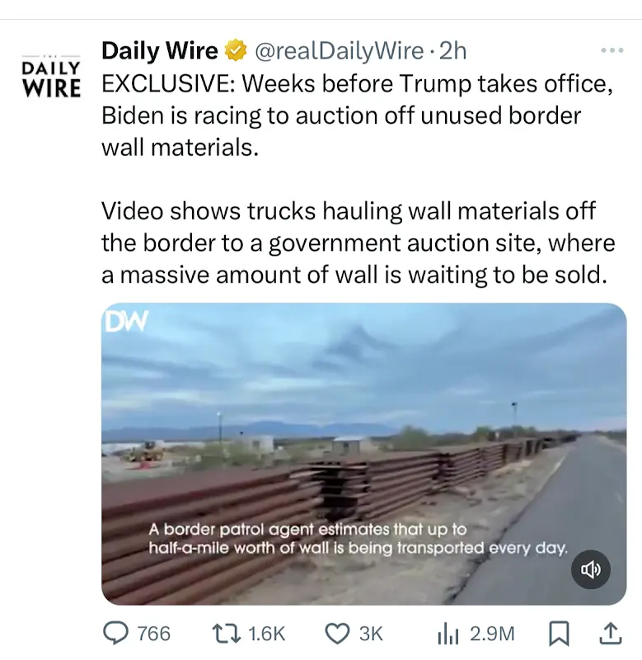Toggle the video sound speaker button
The image size is (642, 660).
[590, 569]
